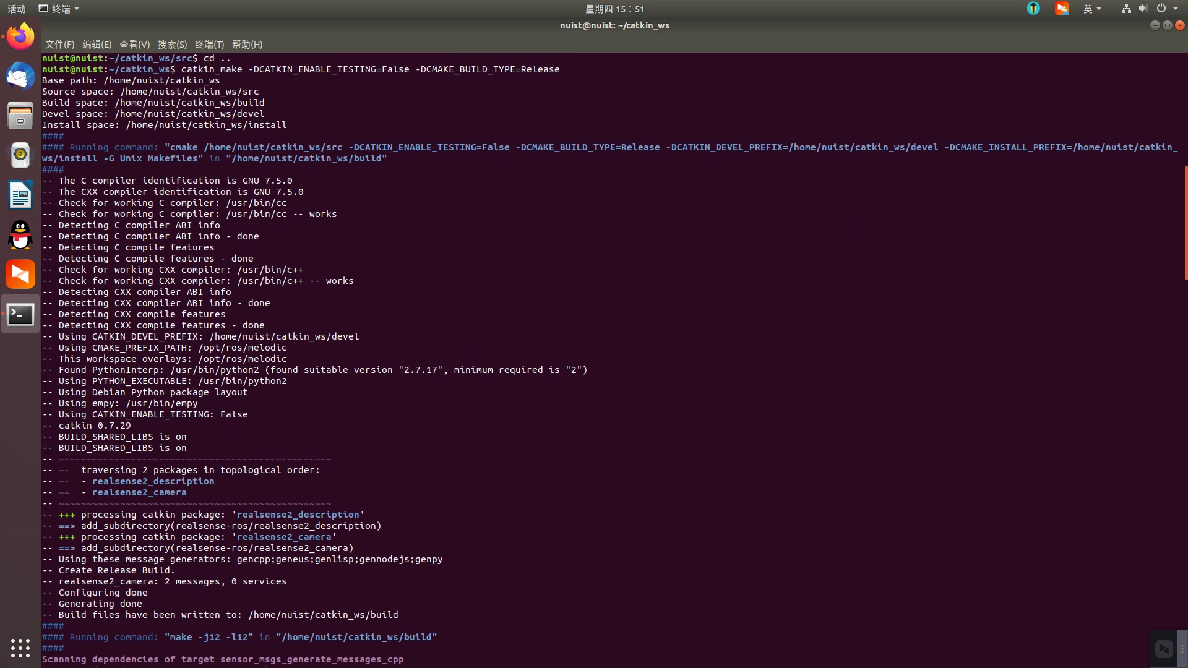Click the teal circular tray indicator icon

coord(1033,9)
